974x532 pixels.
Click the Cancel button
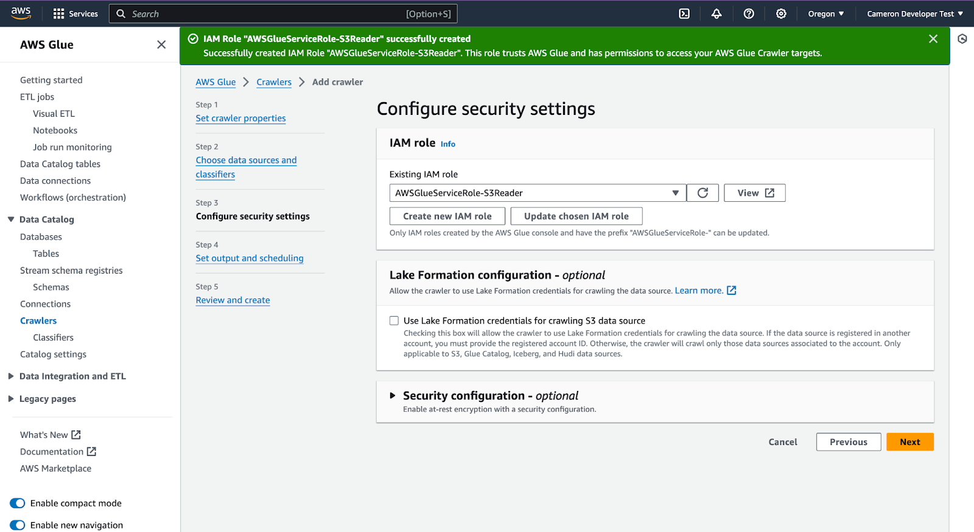[x=782, y=442]
